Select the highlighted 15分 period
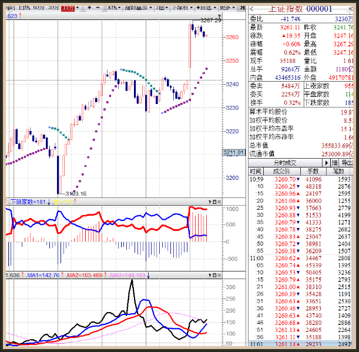The width and height of the screenshot is (359, 352). (68, 8)
